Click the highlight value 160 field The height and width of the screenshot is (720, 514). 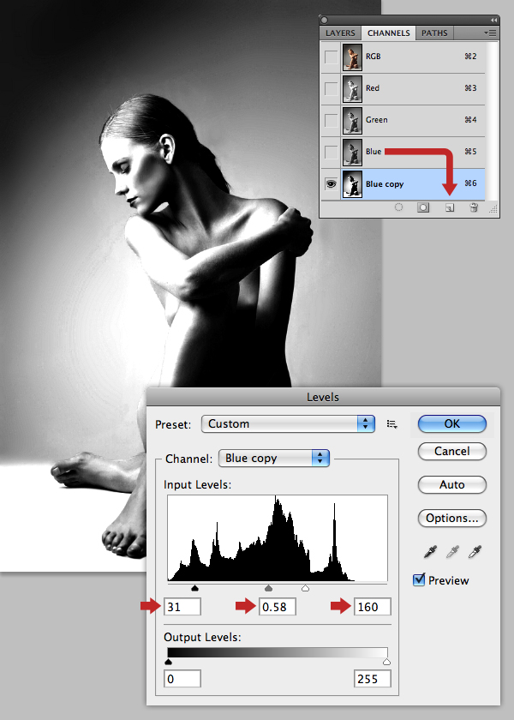pos(372,607)
